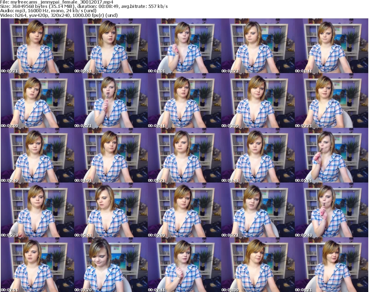Select the 00:06:00 video frame
Image resolution: width=369 pixels, height=292 pixels.
(184, 210)
